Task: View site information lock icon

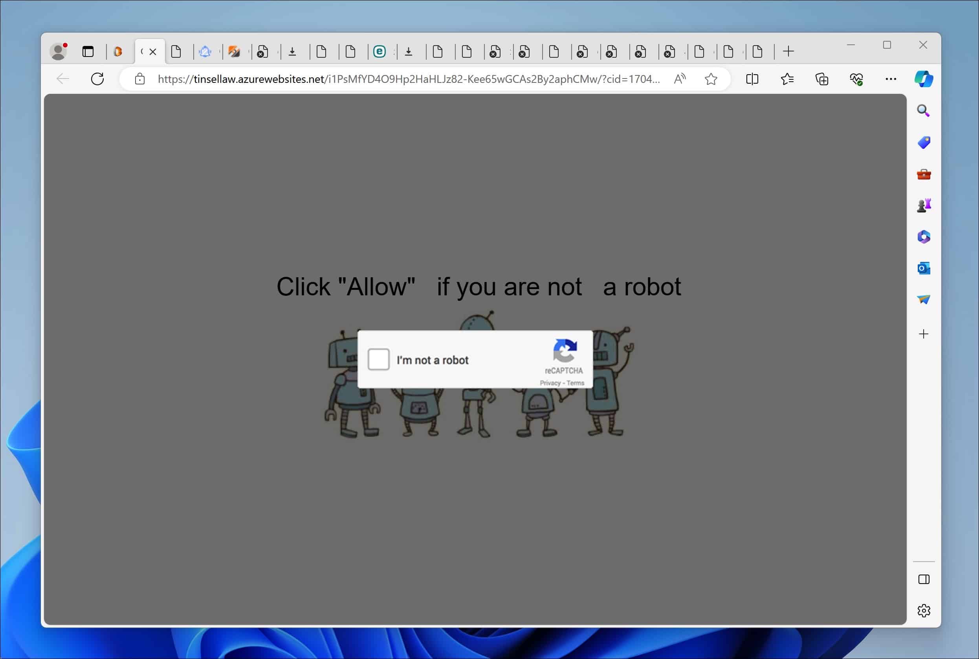Action: click(x=140, y=79)
